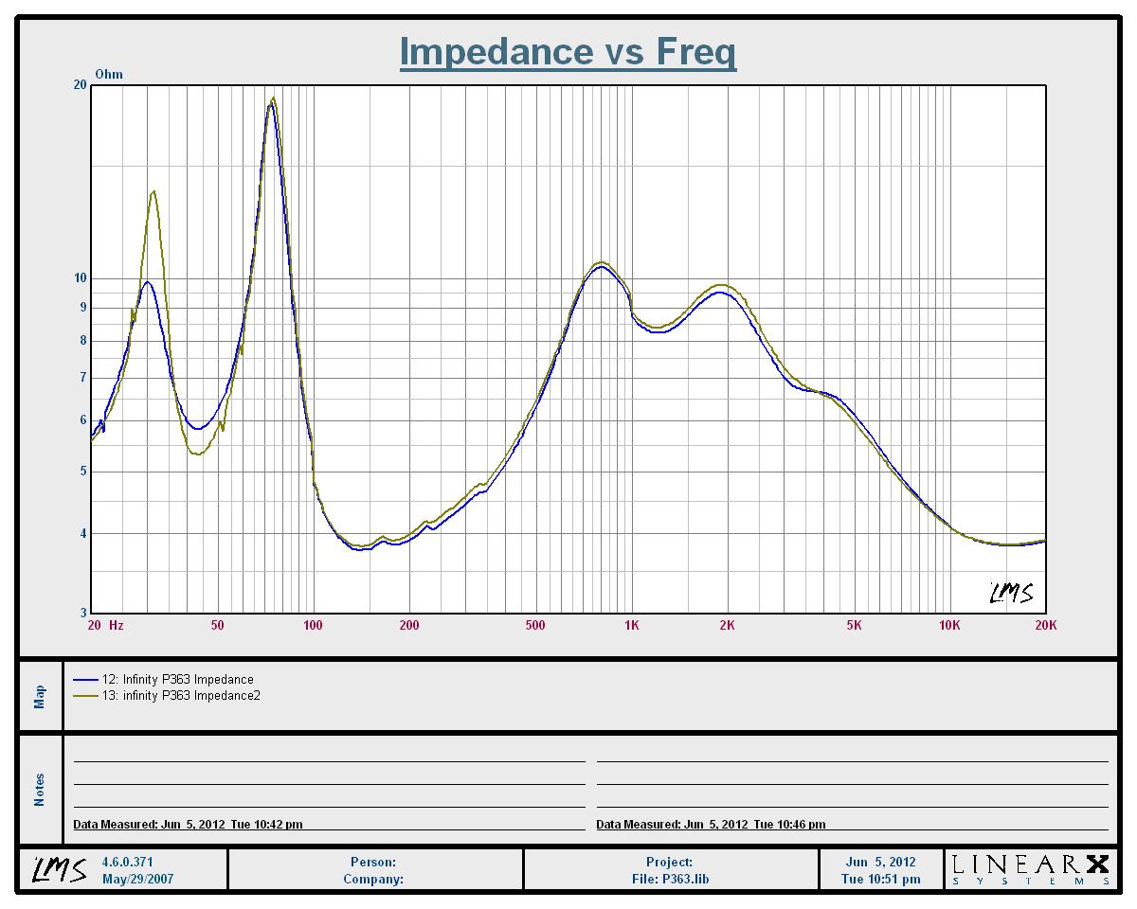1137x909 pixels.
Task: Click the blue line swatch in the legend
Action: tap(85, 680)
